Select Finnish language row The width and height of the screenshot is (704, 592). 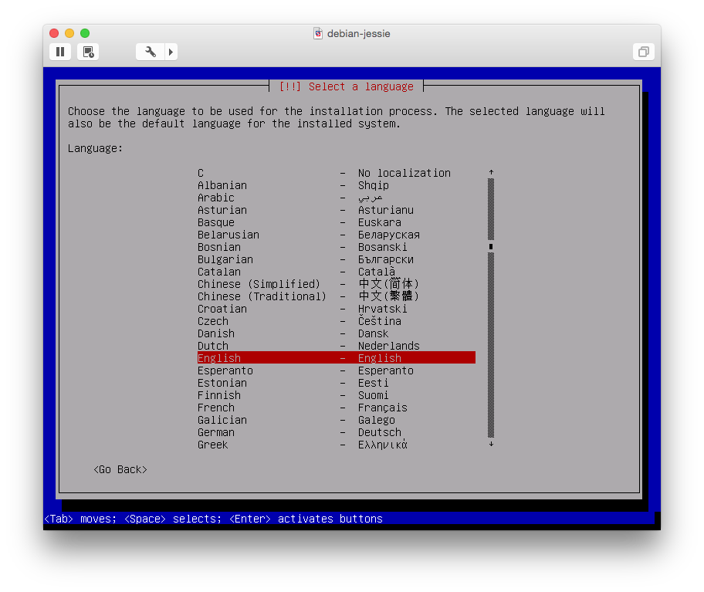point(337,395)
